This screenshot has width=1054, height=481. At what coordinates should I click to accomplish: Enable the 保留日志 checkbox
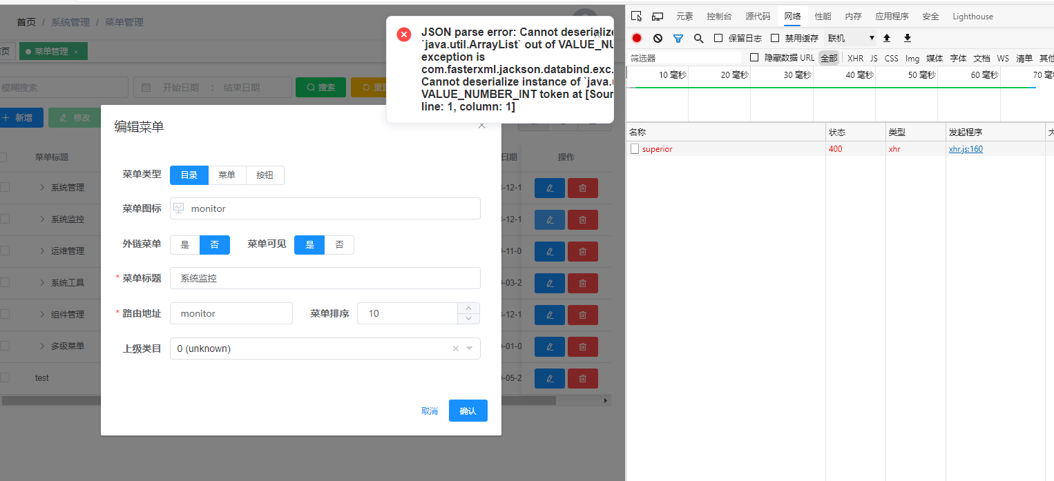[x=718, y=38]
